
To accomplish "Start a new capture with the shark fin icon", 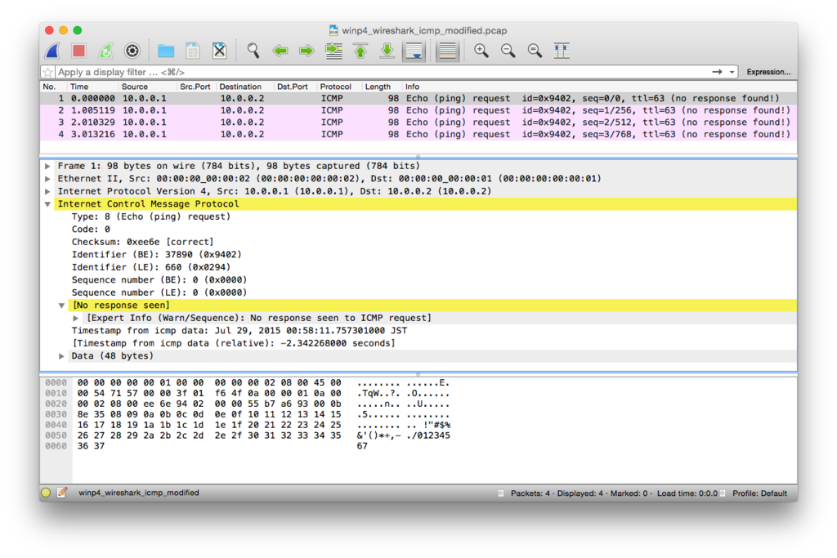I will point(51,50).
